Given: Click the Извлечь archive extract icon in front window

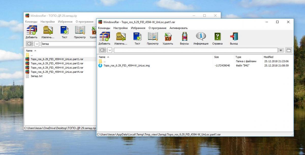Looking at the screenshot, I should 121,37.
